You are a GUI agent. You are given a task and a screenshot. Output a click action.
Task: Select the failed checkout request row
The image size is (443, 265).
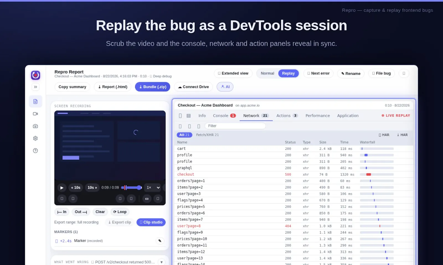[293, 174]
